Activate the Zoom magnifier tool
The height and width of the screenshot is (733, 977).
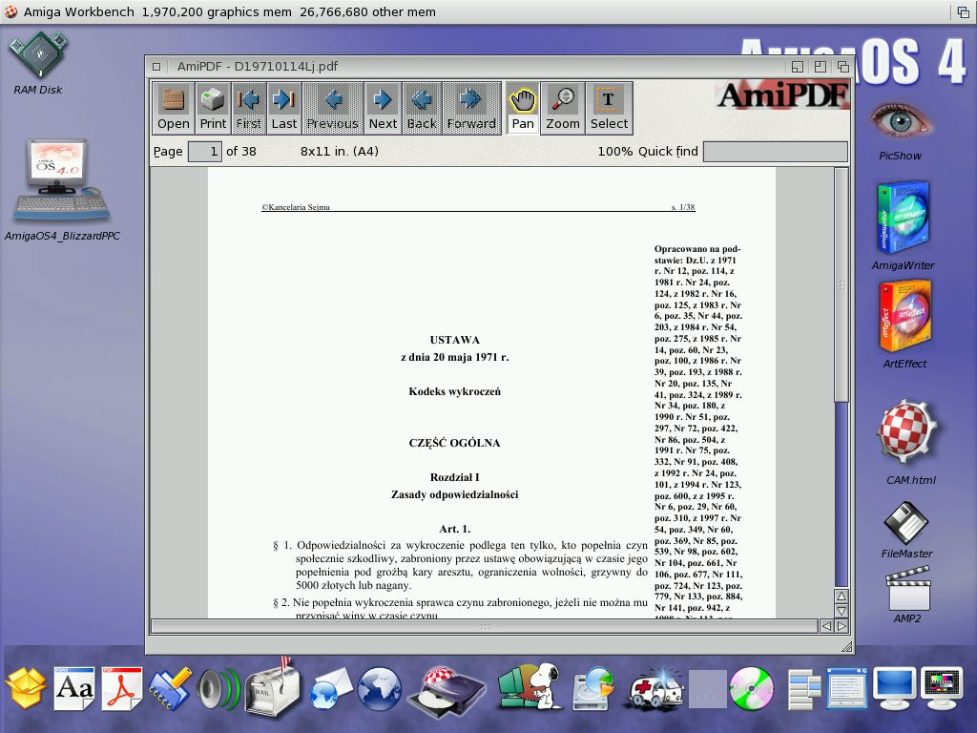coord(563,108)
